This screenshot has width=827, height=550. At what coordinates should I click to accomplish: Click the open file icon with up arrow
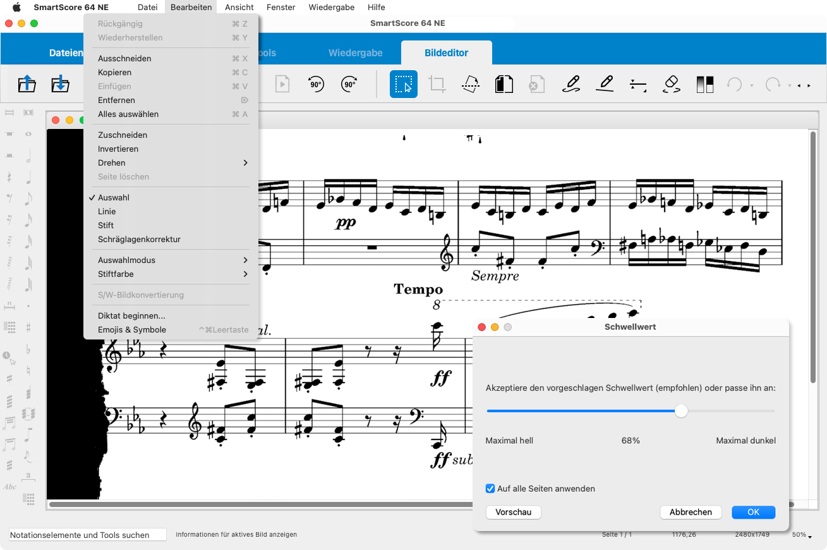(x=27, y=84)
